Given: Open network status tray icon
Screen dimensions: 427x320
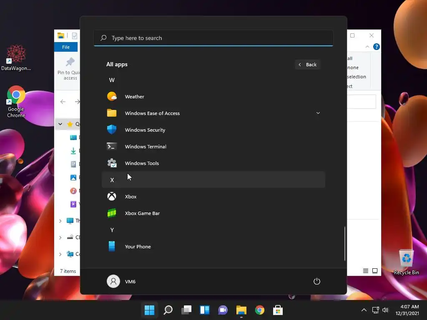Looking at the screenshot, I should coord(376,310).
